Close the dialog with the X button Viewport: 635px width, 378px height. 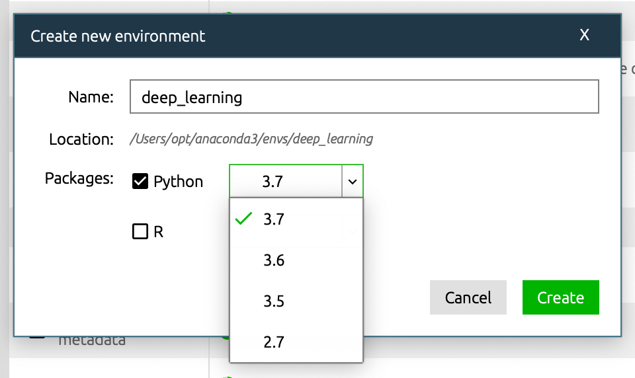(x=584, y=35)
